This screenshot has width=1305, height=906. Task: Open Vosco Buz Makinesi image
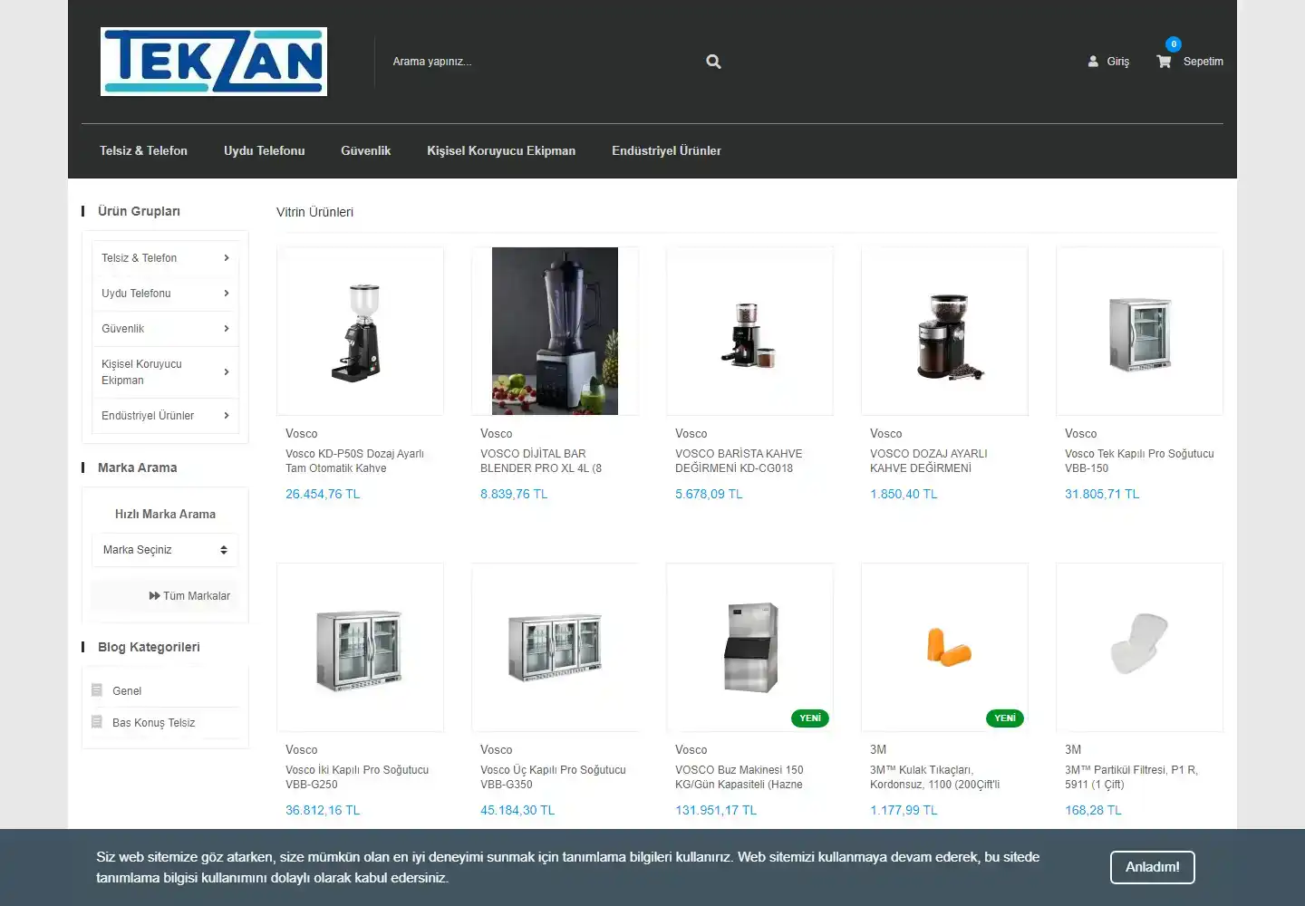coord(750,648)
